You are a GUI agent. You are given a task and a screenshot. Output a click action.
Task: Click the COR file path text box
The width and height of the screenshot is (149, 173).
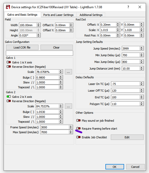[39, 53]
